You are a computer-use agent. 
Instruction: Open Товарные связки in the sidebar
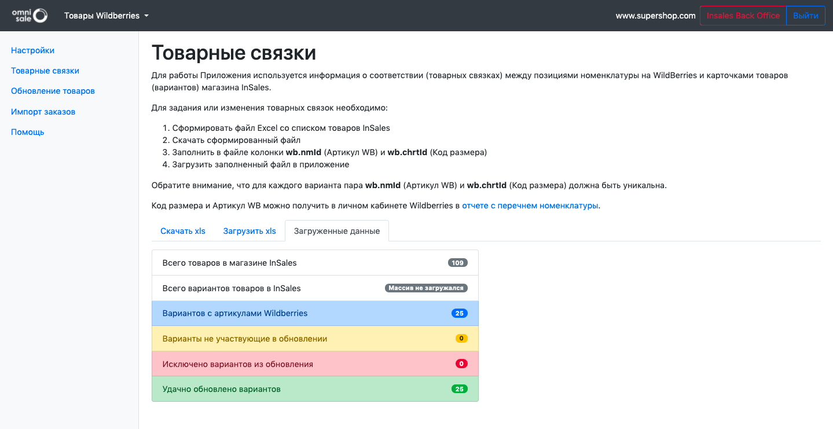[45, 71]
